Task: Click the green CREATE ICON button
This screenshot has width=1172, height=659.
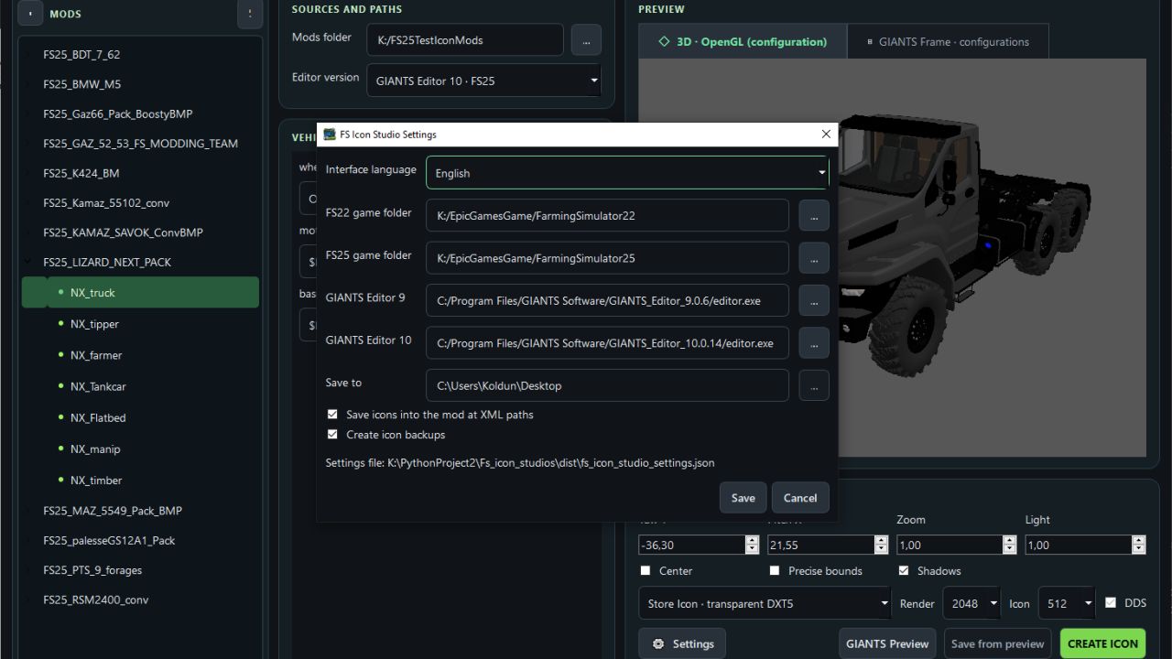Action: [1102, 643]
